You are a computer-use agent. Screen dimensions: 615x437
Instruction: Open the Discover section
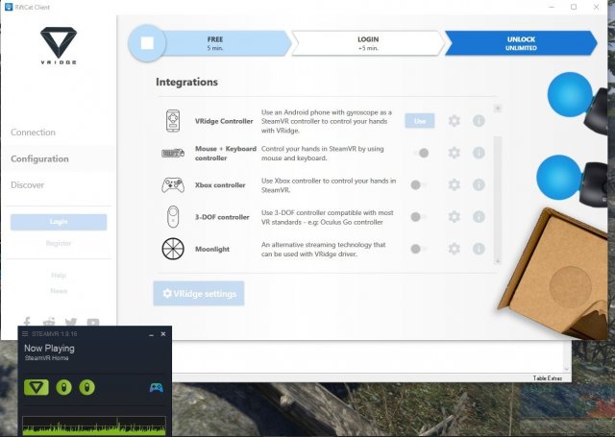pos(28,185)
